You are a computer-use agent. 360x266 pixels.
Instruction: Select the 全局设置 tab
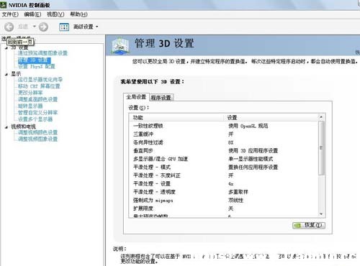(136, 97)
